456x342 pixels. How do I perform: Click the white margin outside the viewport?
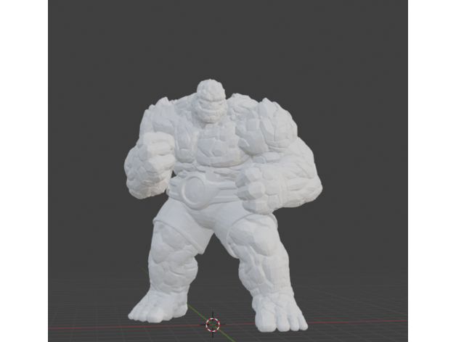22,171
